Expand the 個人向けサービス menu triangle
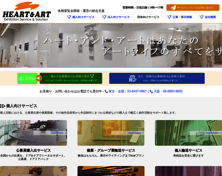The height and width of the screenshot is (176, 222). point(69,17)
